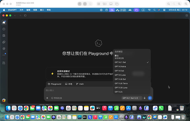Select GPT-5.5 model
This screenshot has width=190, height=121.
tap(132, 92)
